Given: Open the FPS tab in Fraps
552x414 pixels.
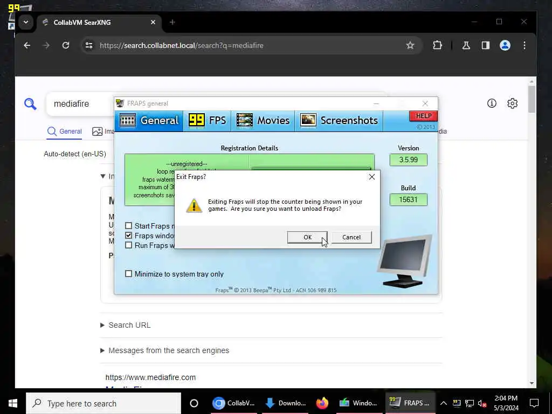Looking at the screenshot, I should point(208,120).
